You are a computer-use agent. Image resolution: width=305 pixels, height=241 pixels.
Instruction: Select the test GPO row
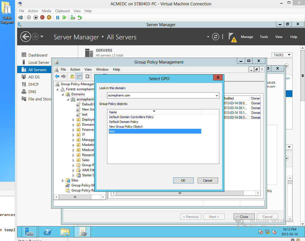(155, 131)
